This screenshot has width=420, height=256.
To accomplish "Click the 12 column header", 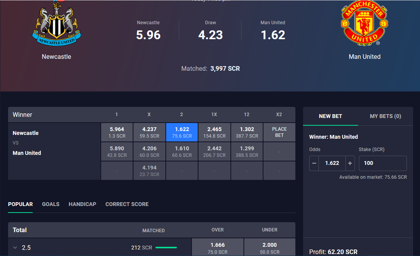I will (x=247, y=114).
